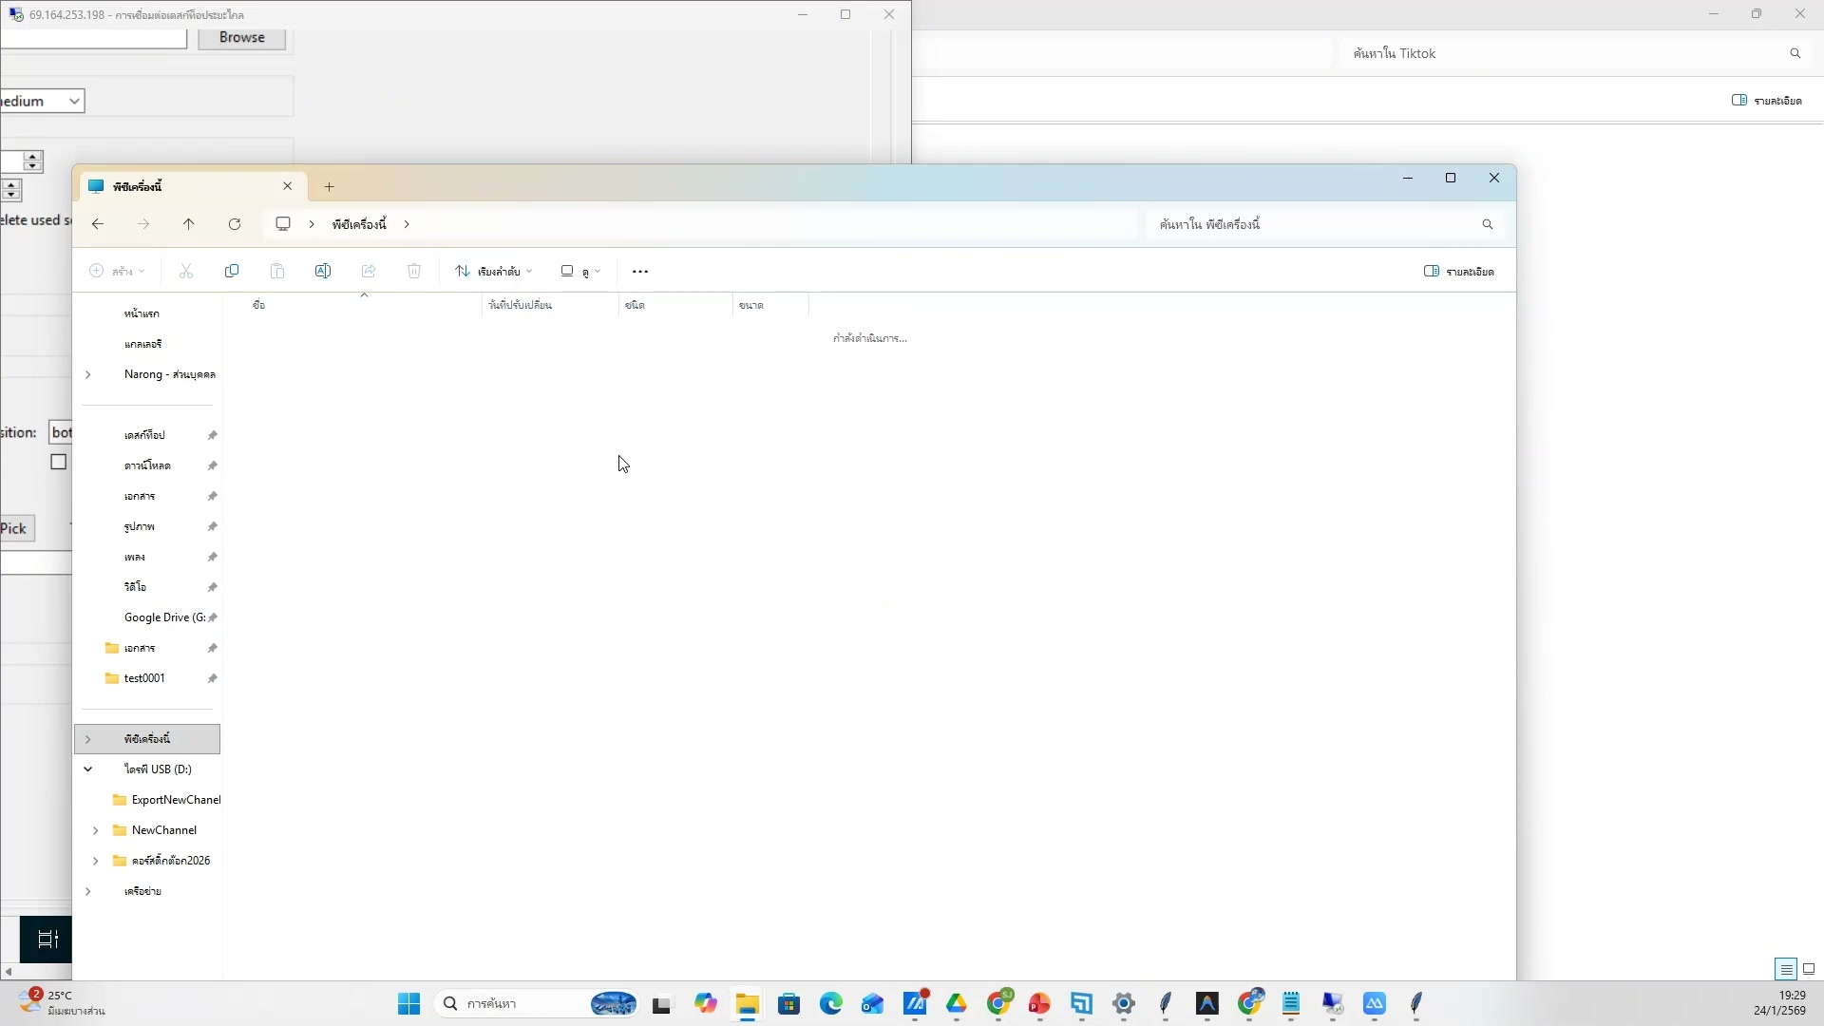Click the Back navigation arrow
The height and width of the screenshot is (1026, 1824).
tap(98, 224)
